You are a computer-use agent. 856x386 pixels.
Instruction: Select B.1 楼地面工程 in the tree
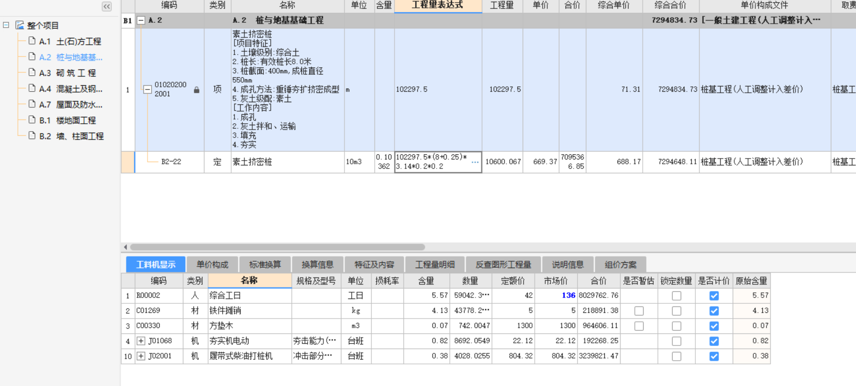[67, 120]
